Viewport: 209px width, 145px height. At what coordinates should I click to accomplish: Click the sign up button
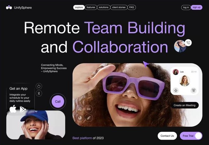(197, 8)
